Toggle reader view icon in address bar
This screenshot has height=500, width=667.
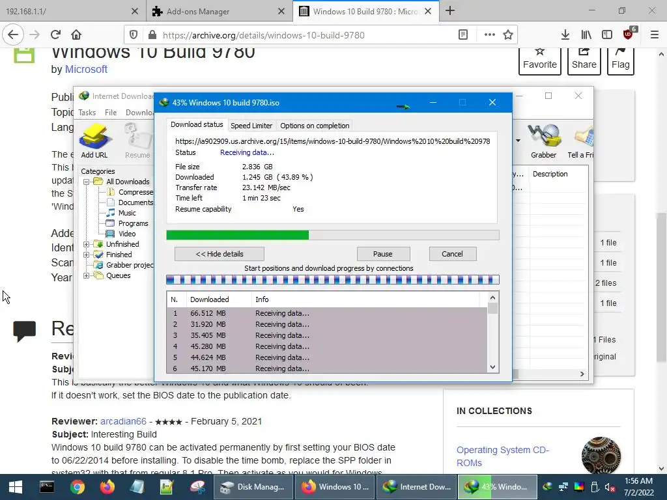(463, 35)
